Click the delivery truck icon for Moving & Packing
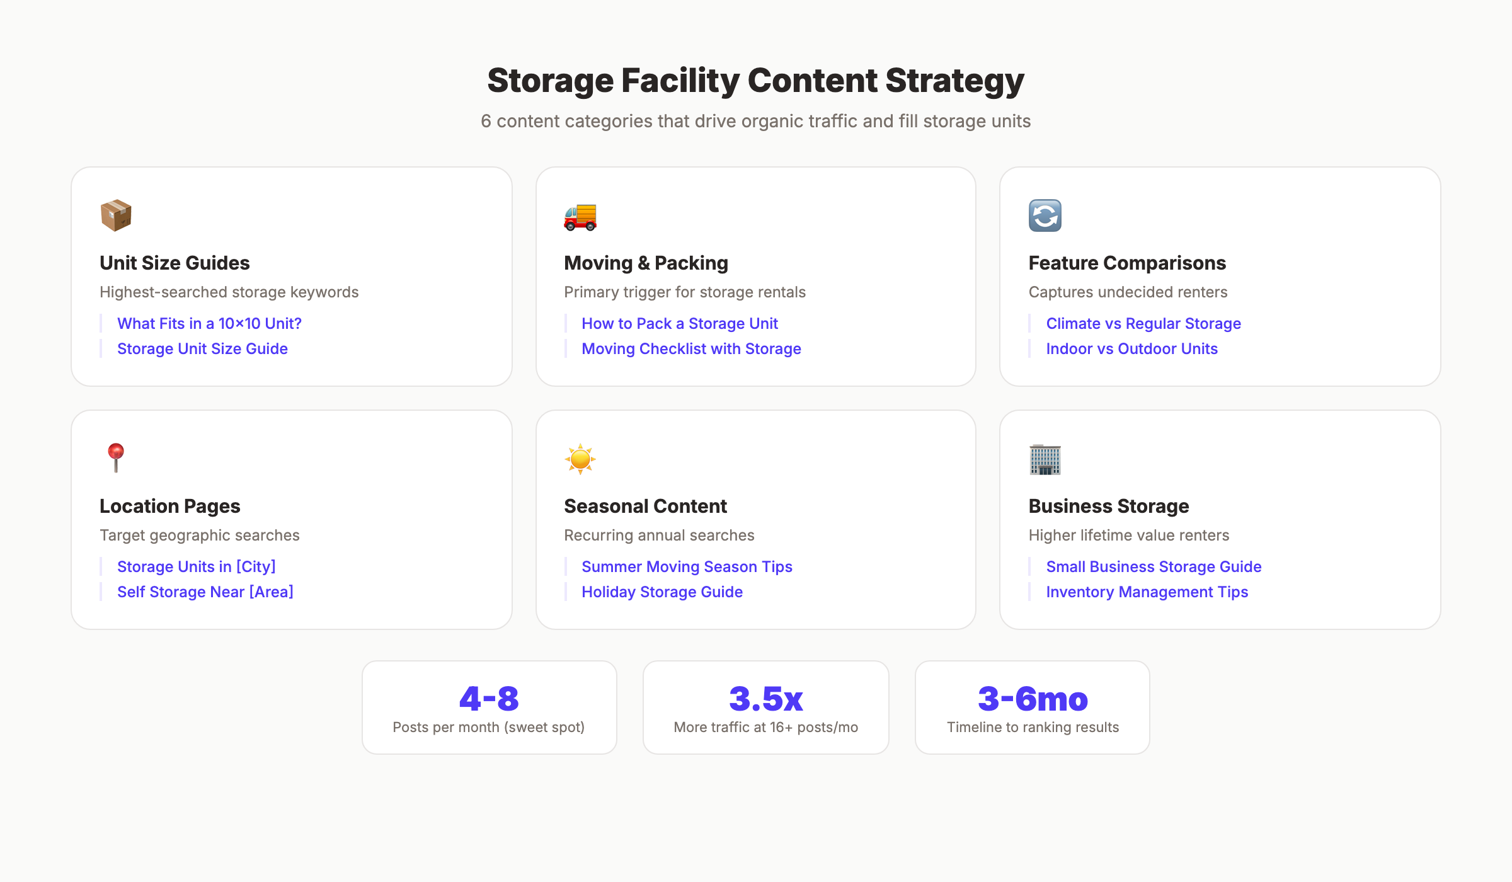Screen dimensions: 1512x882 [580, 215]
